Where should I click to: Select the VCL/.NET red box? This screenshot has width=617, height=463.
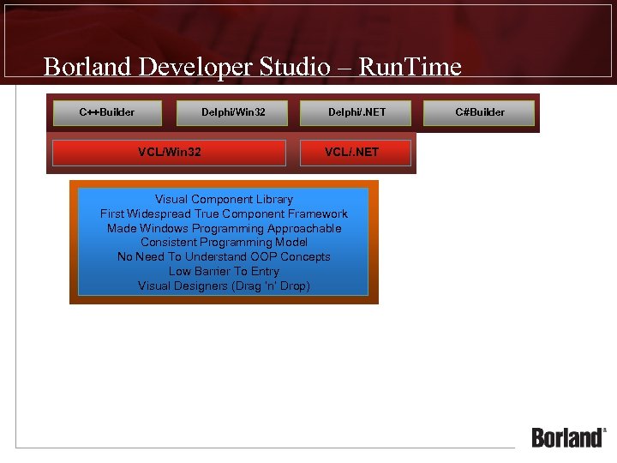click(356, 153)
